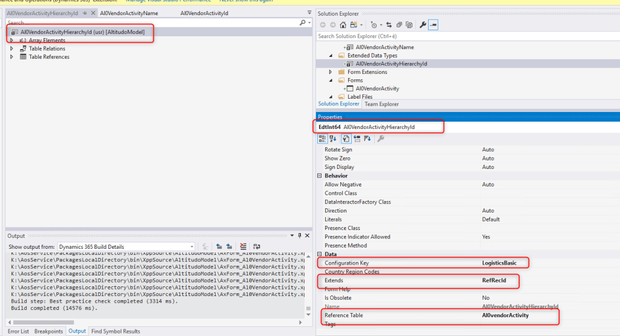Sort properties alphabetically
Viewport: 620px width, 336px height.
pos(334,139)
